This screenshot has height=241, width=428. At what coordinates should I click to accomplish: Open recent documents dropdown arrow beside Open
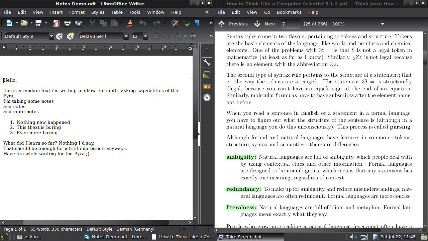click(x=31, y=23)
